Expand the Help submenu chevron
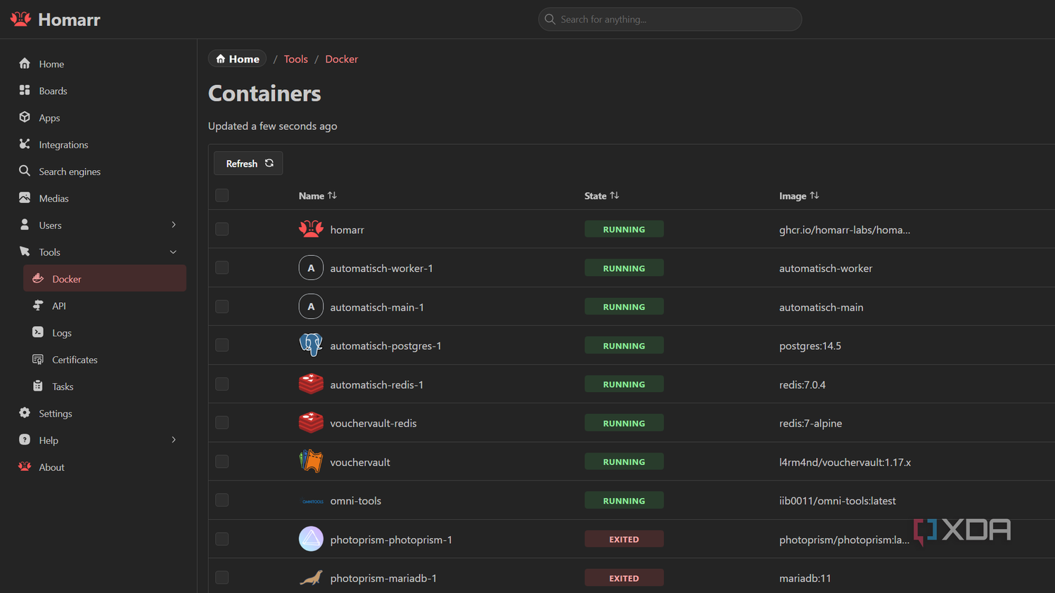Screen dimensions: 1055x593 [x=174, y=440]
